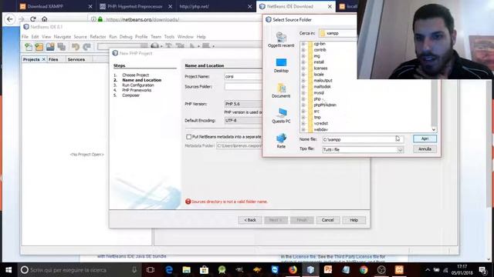Open the Cerca in folder dropdown

point(337,33)
